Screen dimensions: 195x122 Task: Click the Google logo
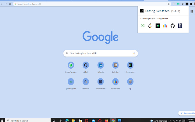(x=100, y=37)
